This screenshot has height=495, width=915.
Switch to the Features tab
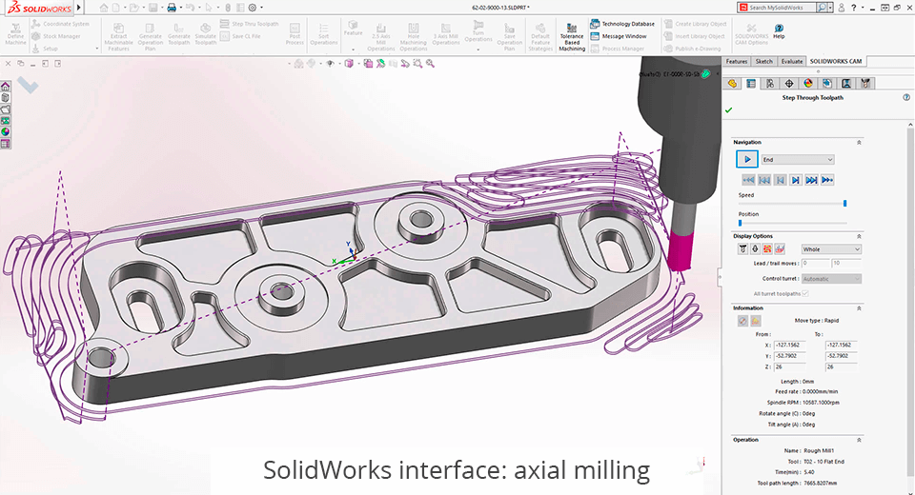[x=737, y=61]
